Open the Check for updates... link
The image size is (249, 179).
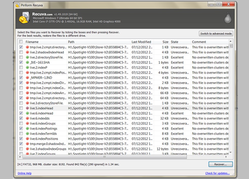click(x=217, y=173)
